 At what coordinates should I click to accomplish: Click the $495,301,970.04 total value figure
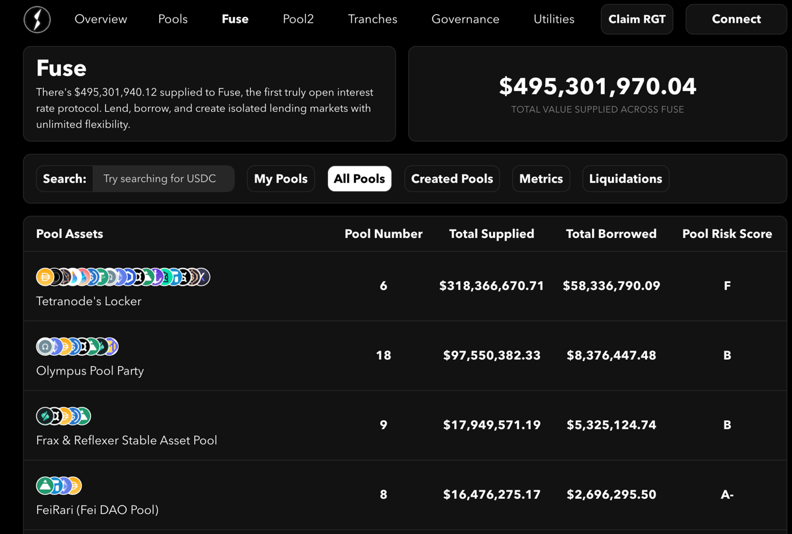tap(598, 87)
